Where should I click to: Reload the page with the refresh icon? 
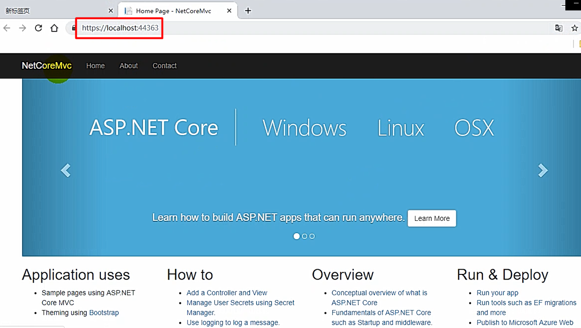coord(38,28)
